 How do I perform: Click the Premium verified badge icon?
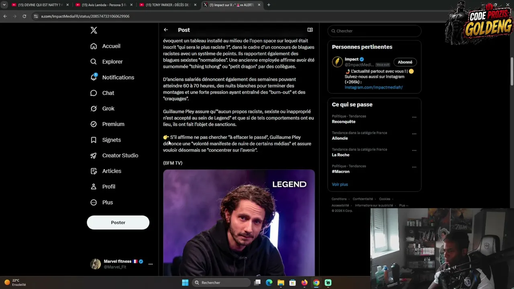point(94,124)
